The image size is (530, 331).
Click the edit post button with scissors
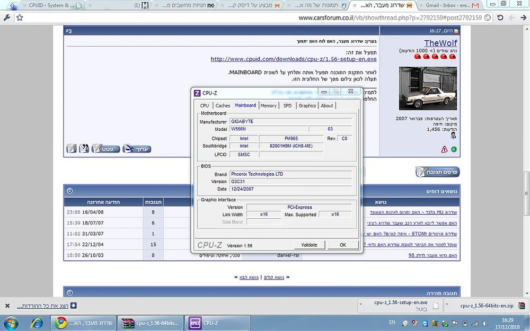coord(137,149)
